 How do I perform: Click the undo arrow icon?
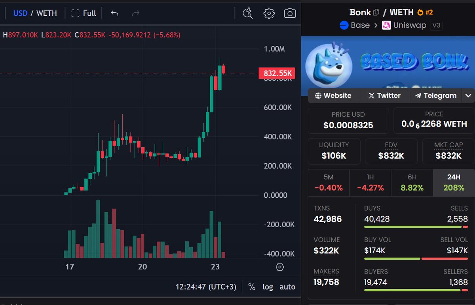[x=114, y=13]
